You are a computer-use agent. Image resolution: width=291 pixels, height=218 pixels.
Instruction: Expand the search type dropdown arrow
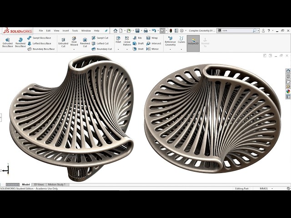tap(258, 30)
